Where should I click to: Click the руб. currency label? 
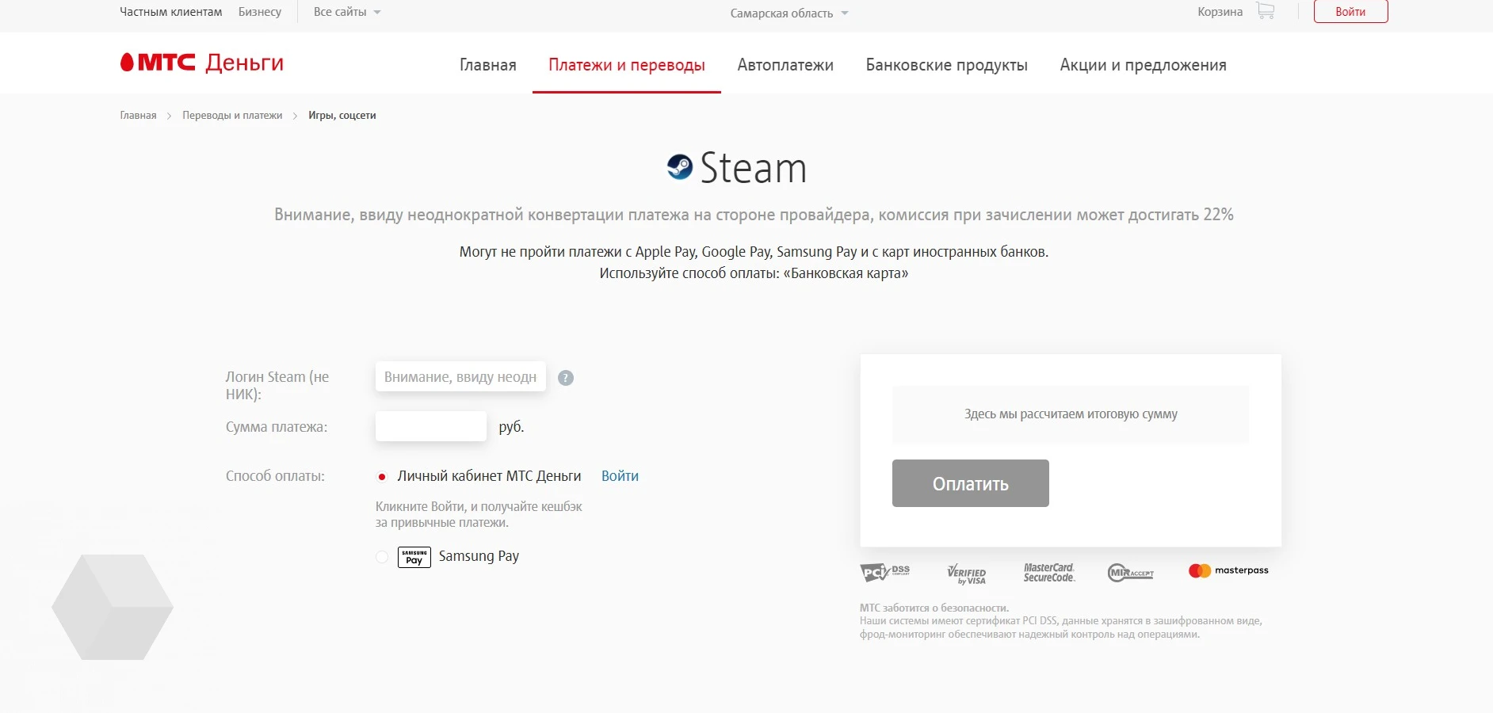coord(511,427)
